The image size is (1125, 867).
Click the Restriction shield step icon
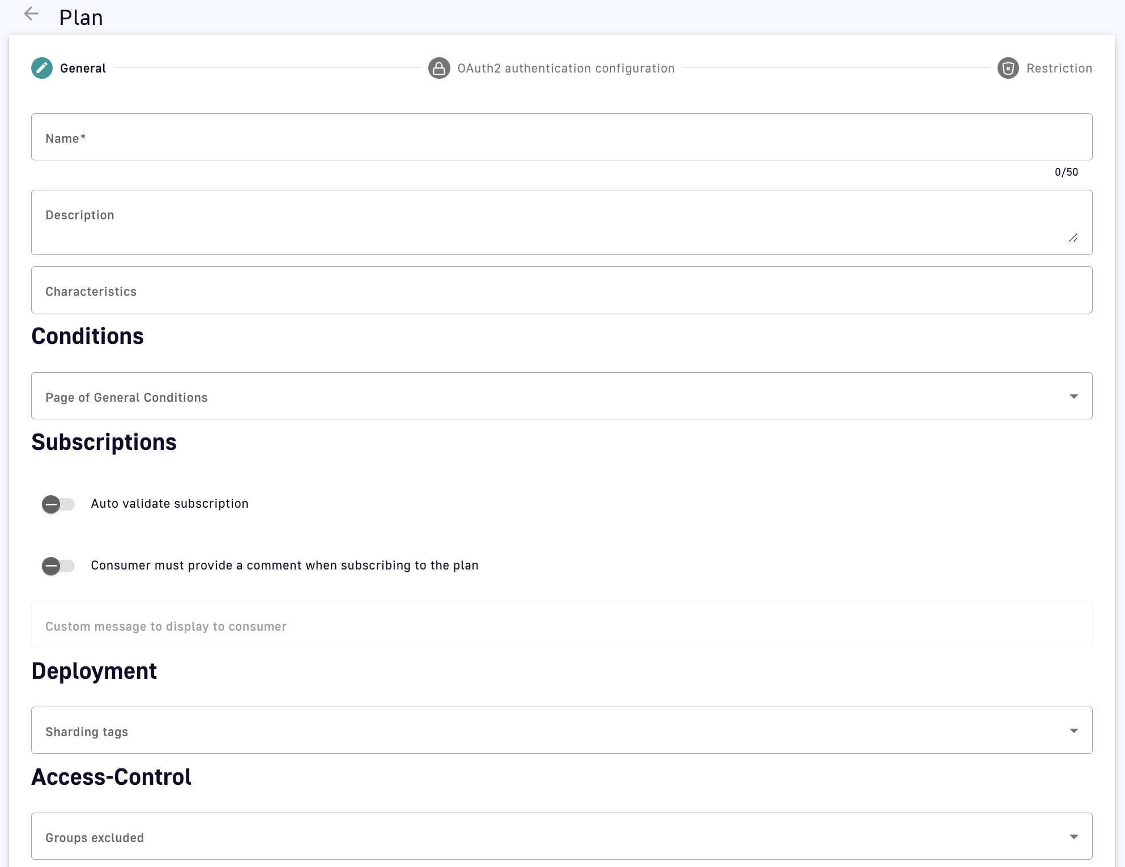[1008, 69]
